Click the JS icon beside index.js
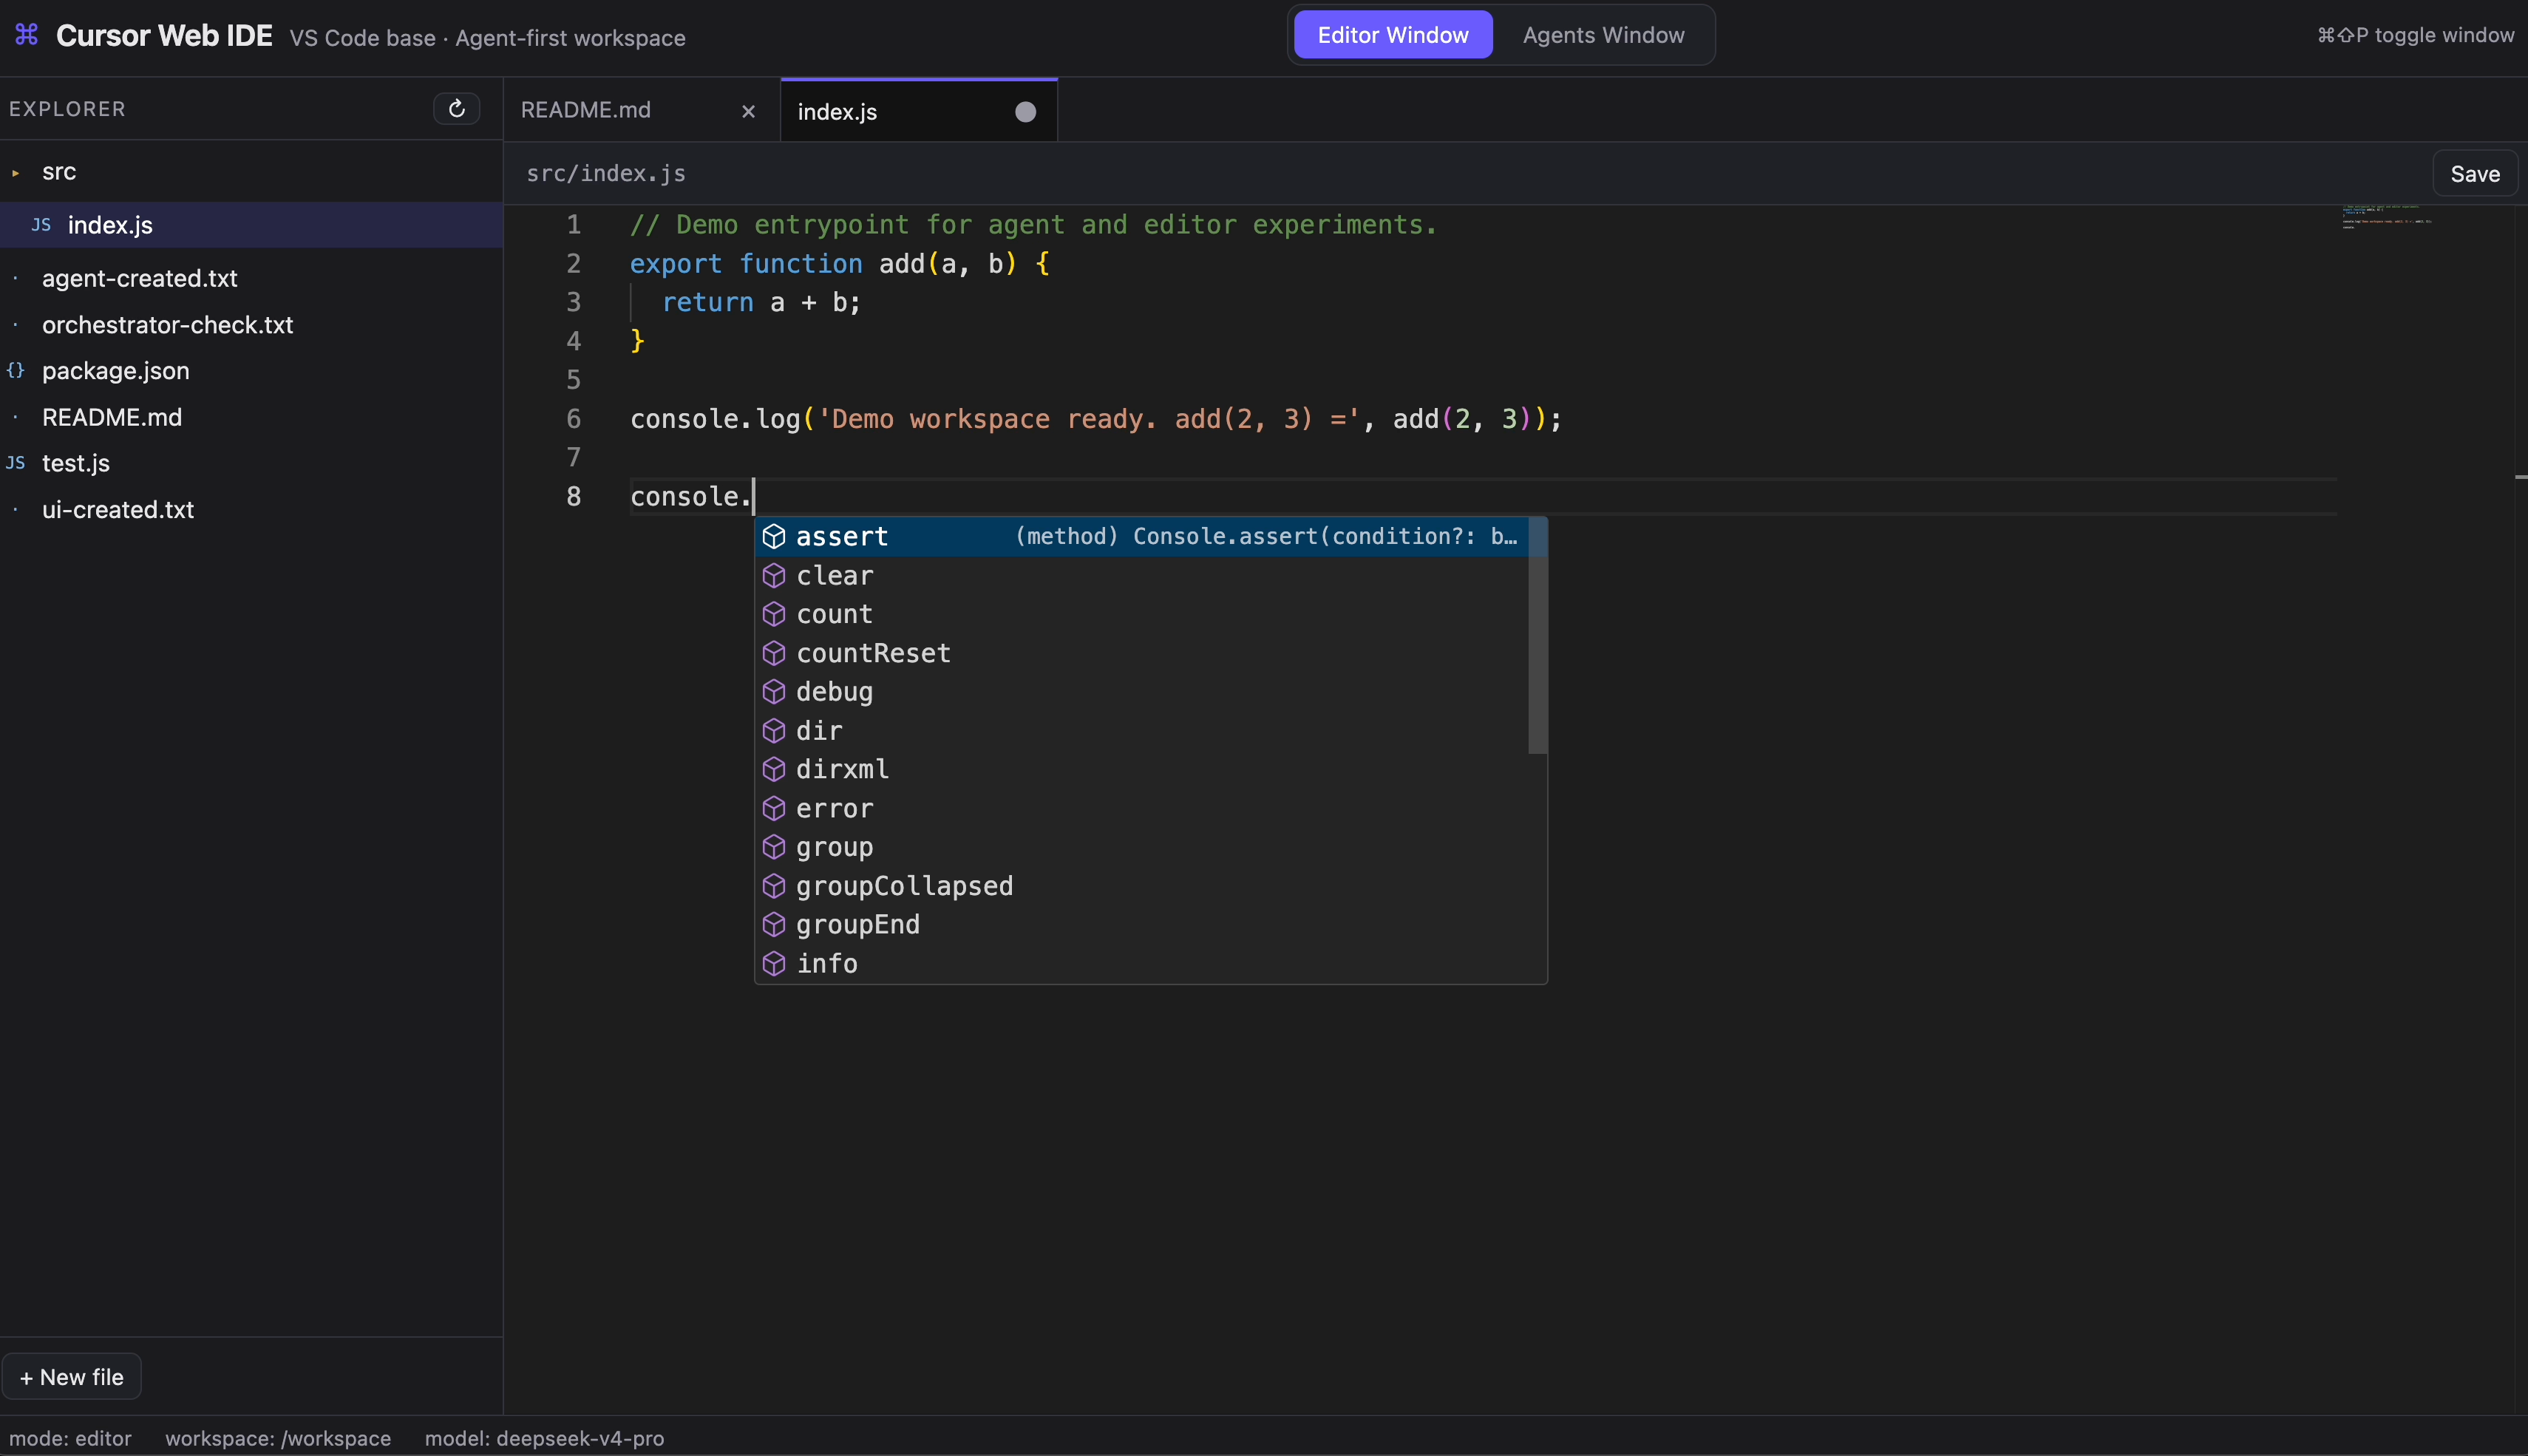The height and width of the screenshot is (1456, 2528). click(x=41, y=225)
